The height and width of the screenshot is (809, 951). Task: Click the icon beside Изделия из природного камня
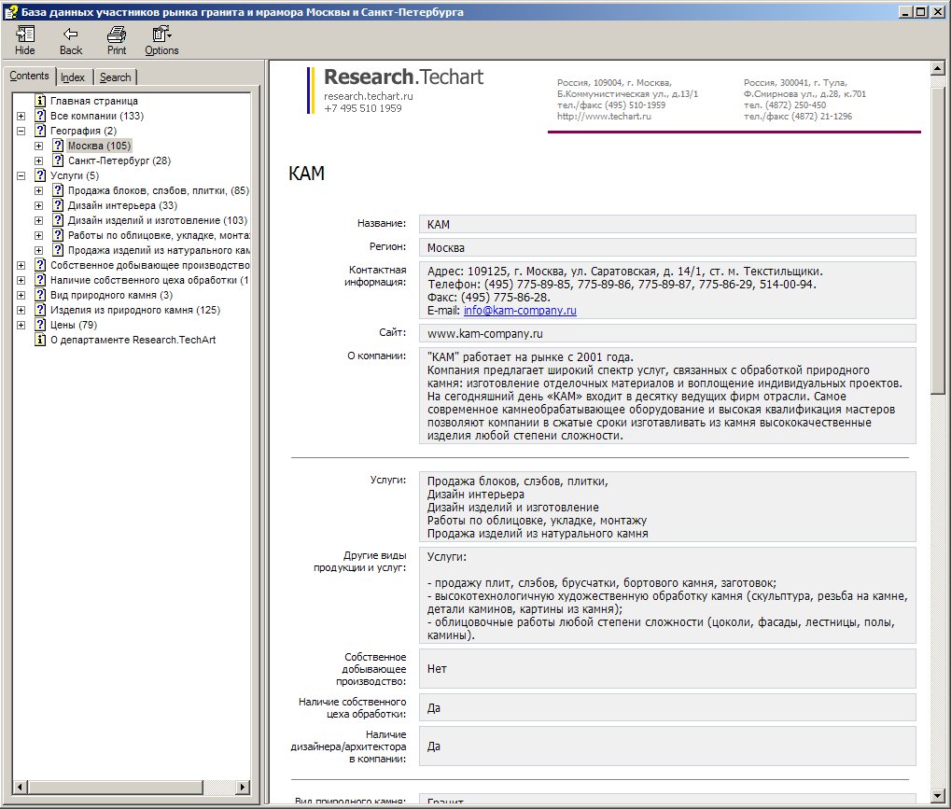click(x=40, y=310)
